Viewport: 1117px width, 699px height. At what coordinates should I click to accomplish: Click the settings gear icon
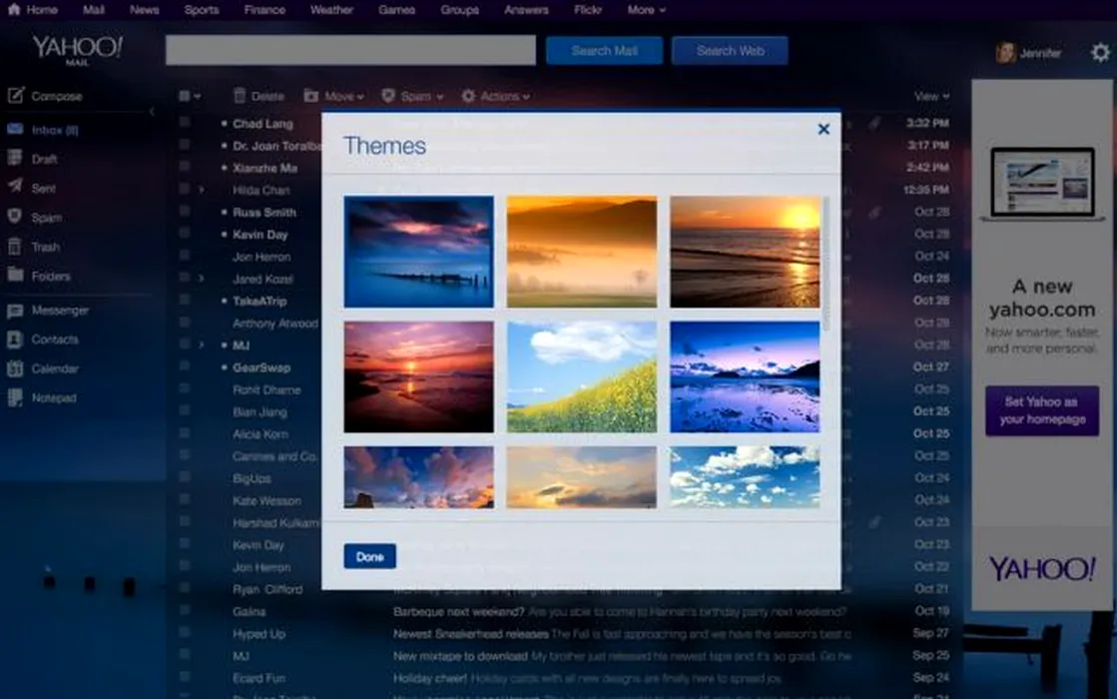tap(1099, 52)
